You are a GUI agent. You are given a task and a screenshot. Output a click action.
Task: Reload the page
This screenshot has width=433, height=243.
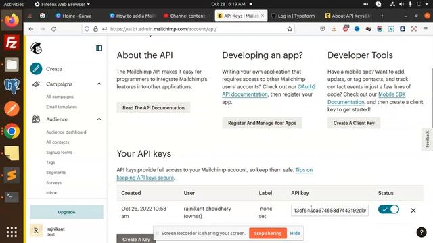[x=54, y=29]
